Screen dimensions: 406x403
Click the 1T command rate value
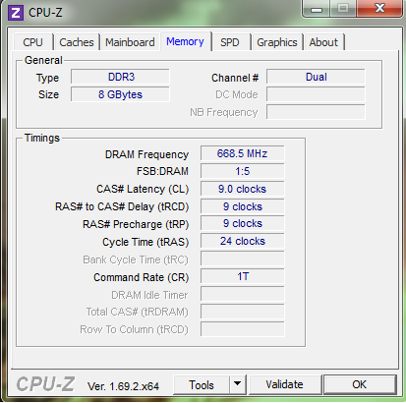pos(243,276)
